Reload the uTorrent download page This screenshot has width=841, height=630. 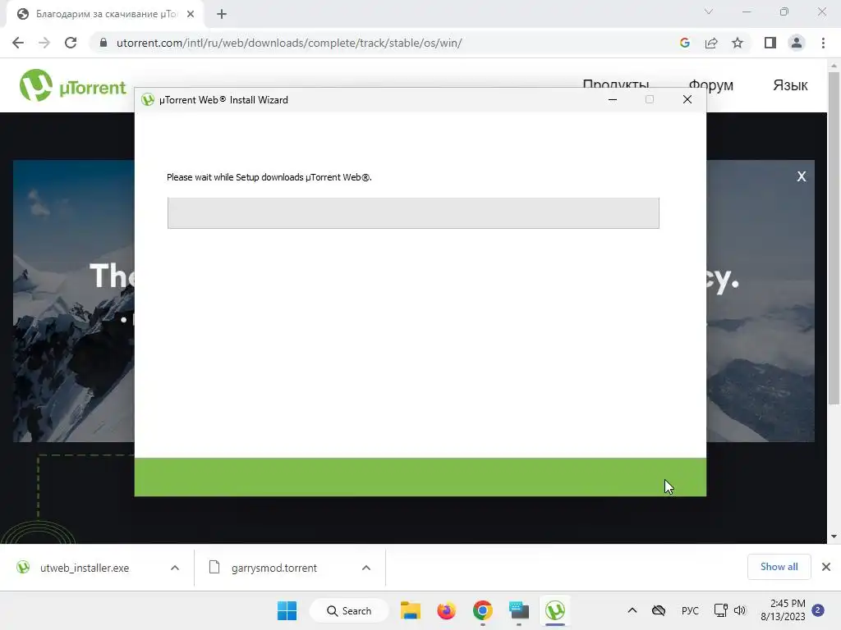71,43
